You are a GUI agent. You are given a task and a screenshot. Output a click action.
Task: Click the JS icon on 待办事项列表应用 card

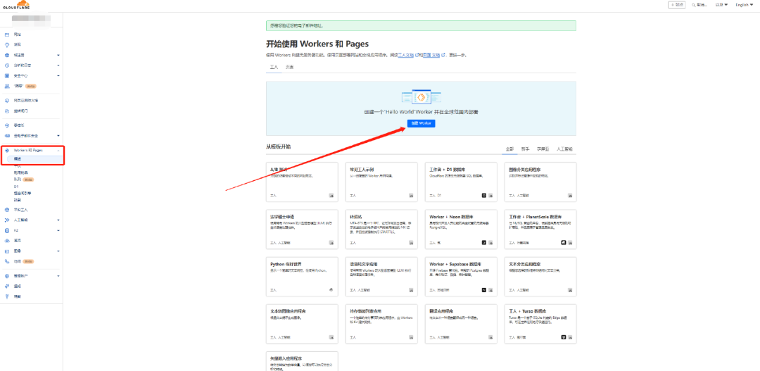pos(411,337)
